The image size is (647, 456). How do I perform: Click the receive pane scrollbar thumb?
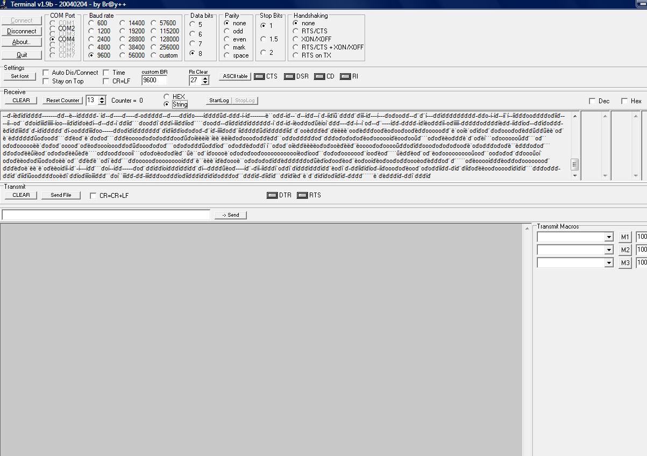pos(574,165)
